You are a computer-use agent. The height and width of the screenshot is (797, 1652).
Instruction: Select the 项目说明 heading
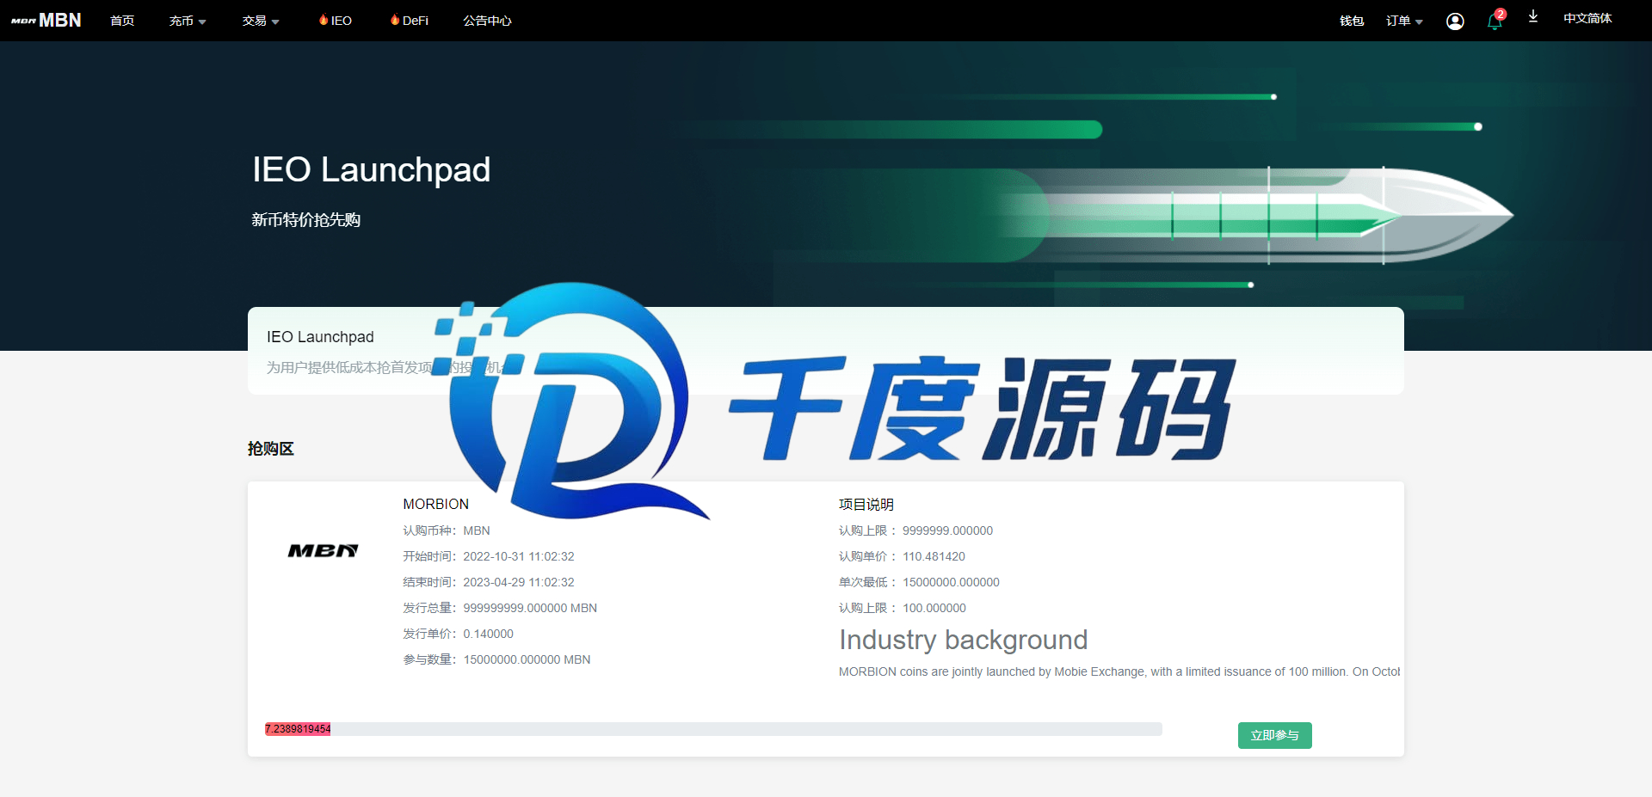click(866, 504)
